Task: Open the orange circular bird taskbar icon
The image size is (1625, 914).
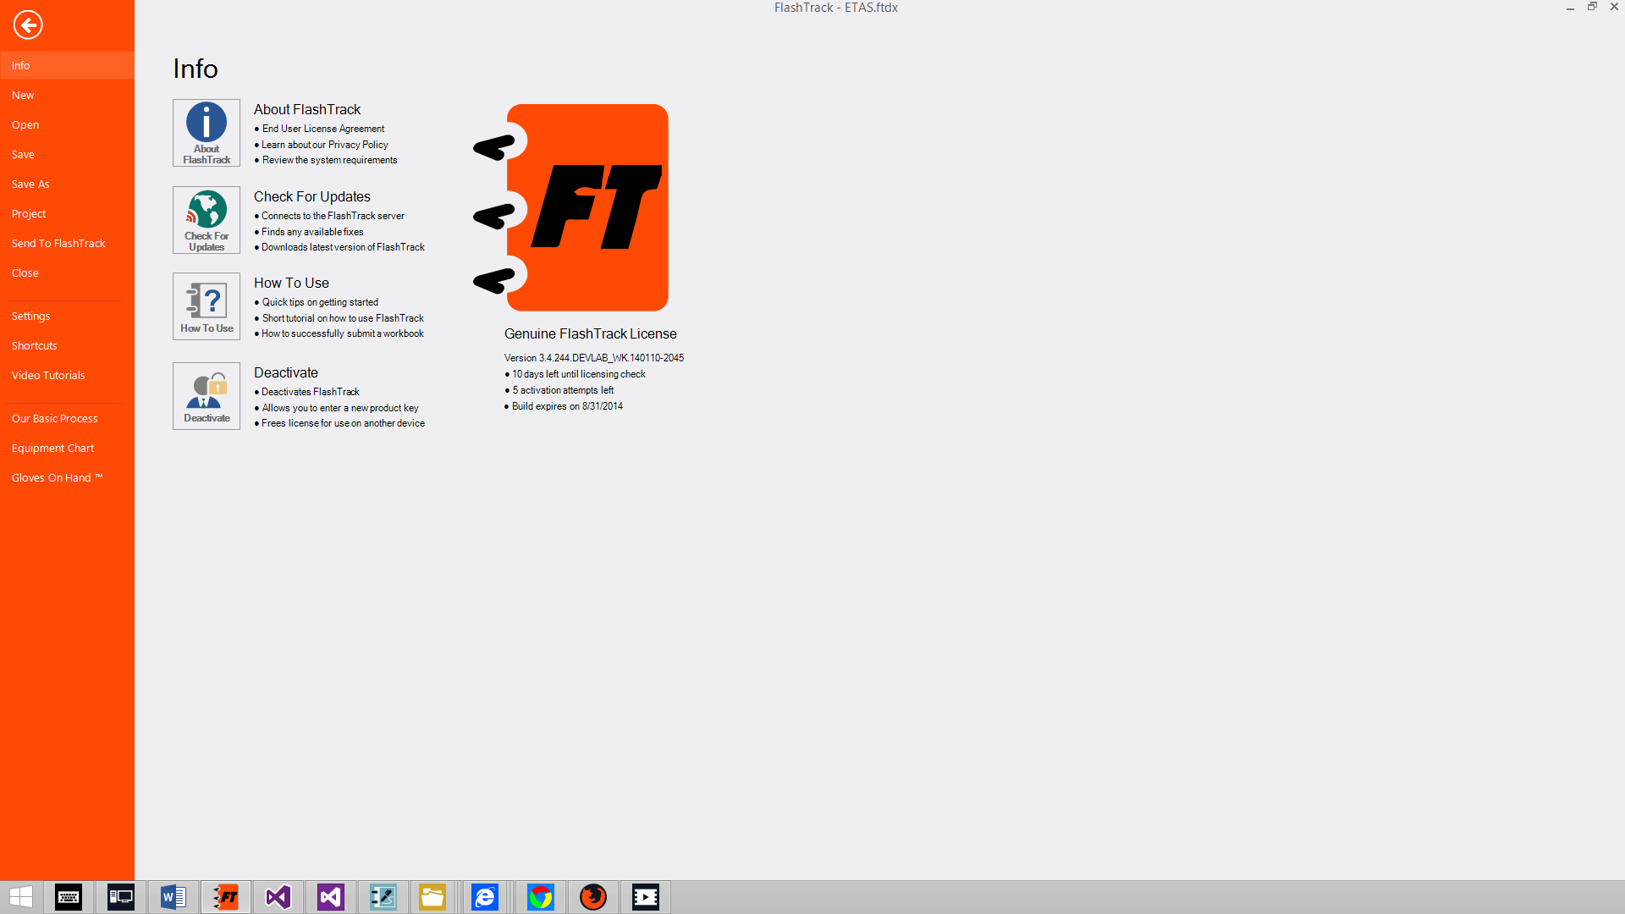Action: click(593, 897)
